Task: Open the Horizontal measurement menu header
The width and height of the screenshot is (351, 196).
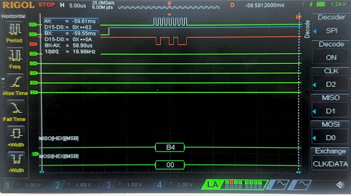Action: (x=14, y=16)
